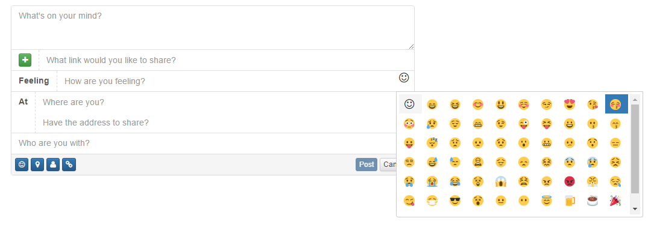Select the heart-eyes emoji
The width and height of the screenshot is (654, 227).
pos(570,104)
